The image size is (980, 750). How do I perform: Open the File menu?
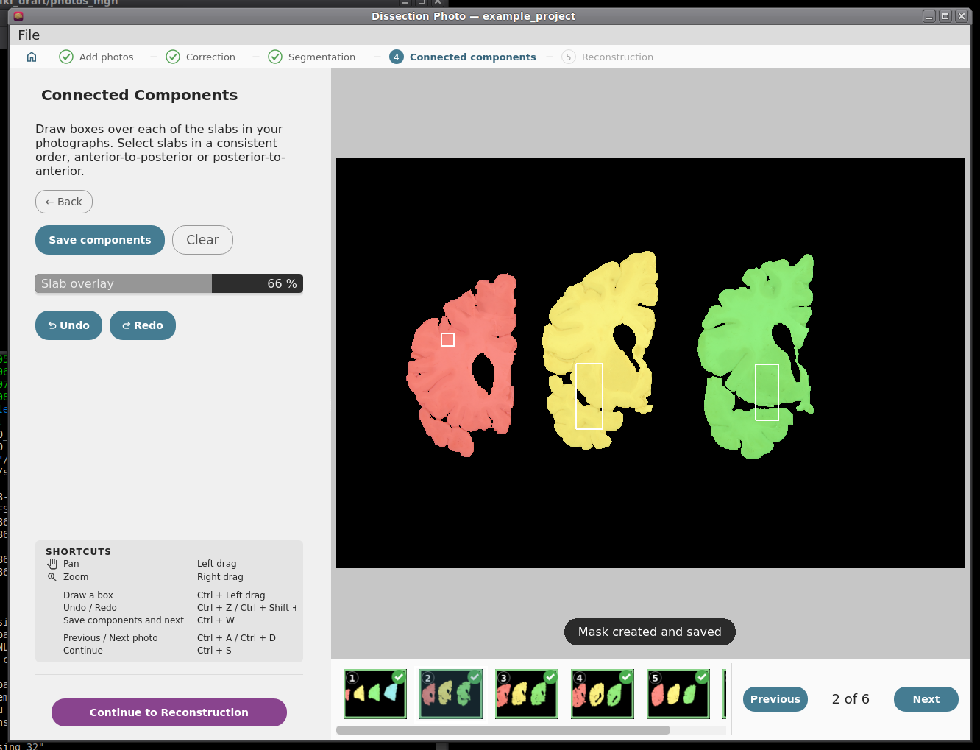click(x=29, y=35)
